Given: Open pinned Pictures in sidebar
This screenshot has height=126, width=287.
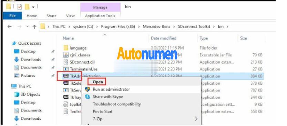Looking at the screenshot, I should (28, 75).
